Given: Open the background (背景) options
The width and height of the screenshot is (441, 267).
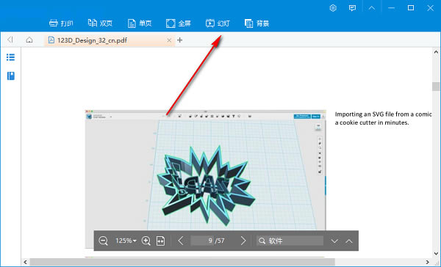Looking at the screenshot, I should pos(257,23).
